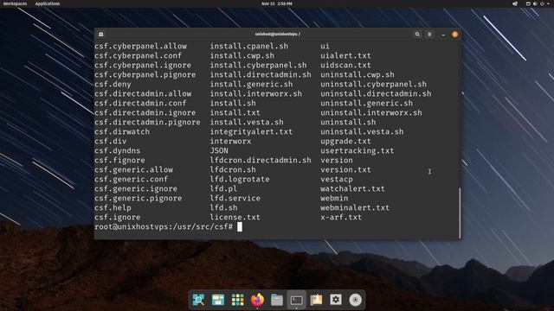
Task: Close the terminal window with orange button
Action: coord(455,35)
